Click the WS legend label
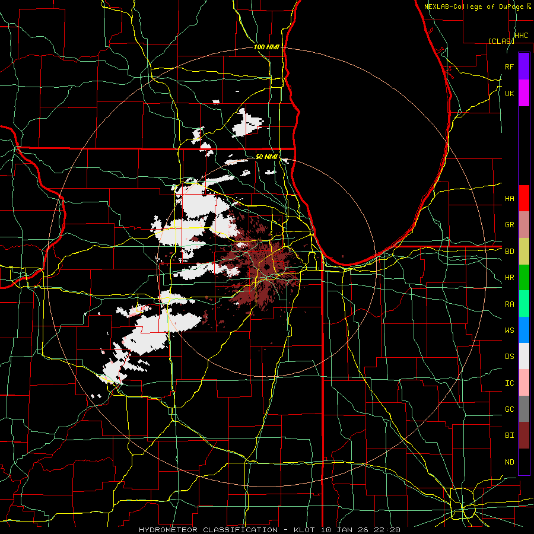Viewport: 534px width, 534px height. [x=510, y=330]
